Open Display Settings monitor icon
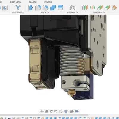 tap(66, 111)
